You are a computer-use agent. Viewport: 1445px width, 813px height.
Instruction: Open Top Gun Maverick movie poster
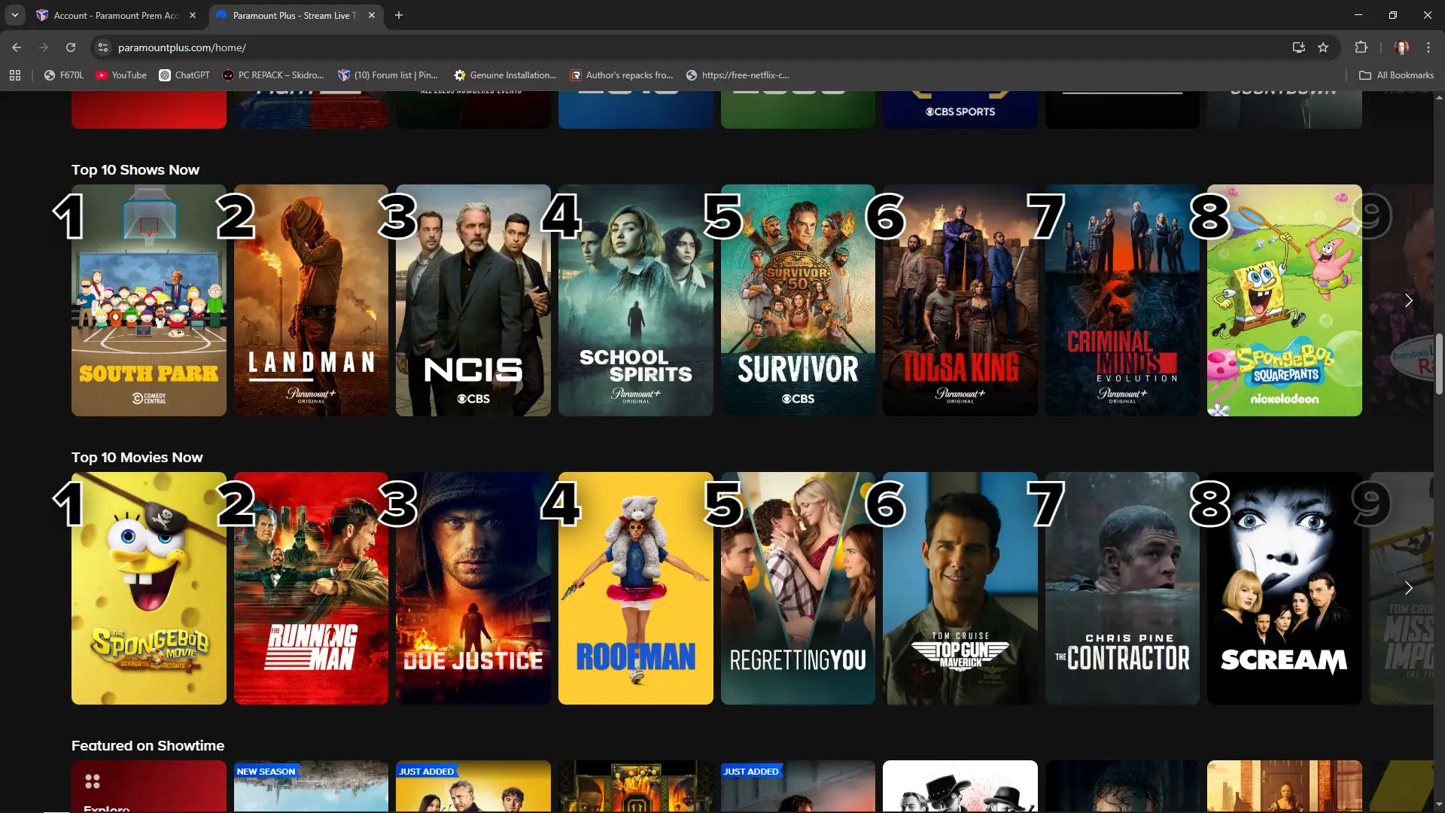960,588
